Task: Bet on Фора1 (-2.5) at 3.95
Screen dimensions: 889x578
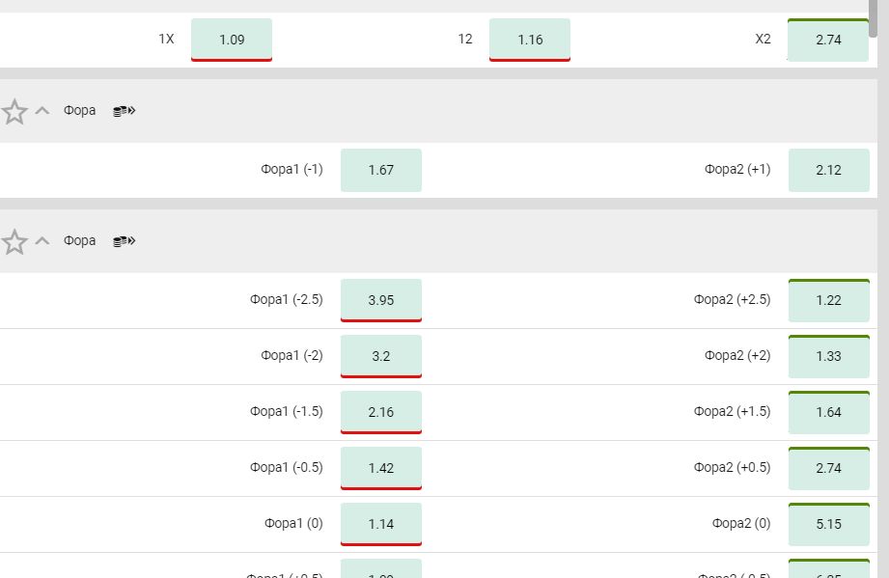Action: 381,300
